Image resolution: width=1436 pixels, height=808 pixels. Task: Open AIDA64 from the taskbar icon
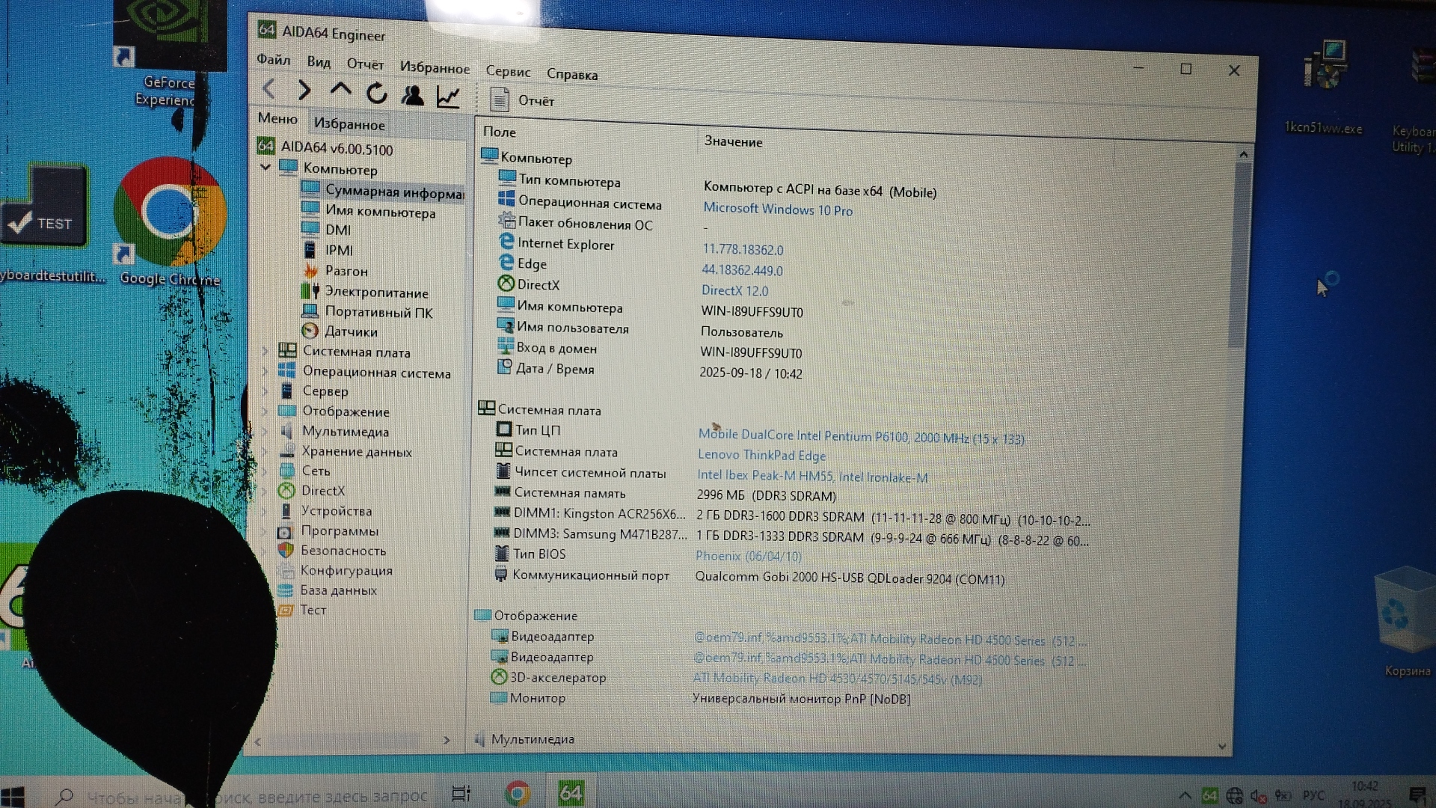(571, 792)
